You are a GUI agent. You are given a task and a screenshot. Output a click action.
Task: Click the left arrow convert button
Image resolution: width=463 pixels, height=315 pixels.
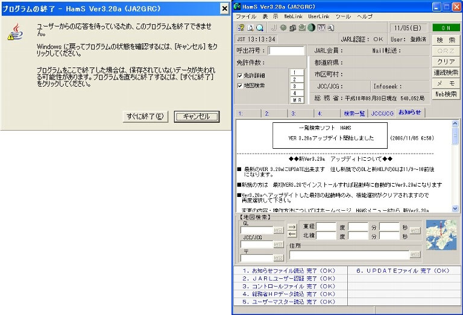pyautogui.click(x=292, y=234)
